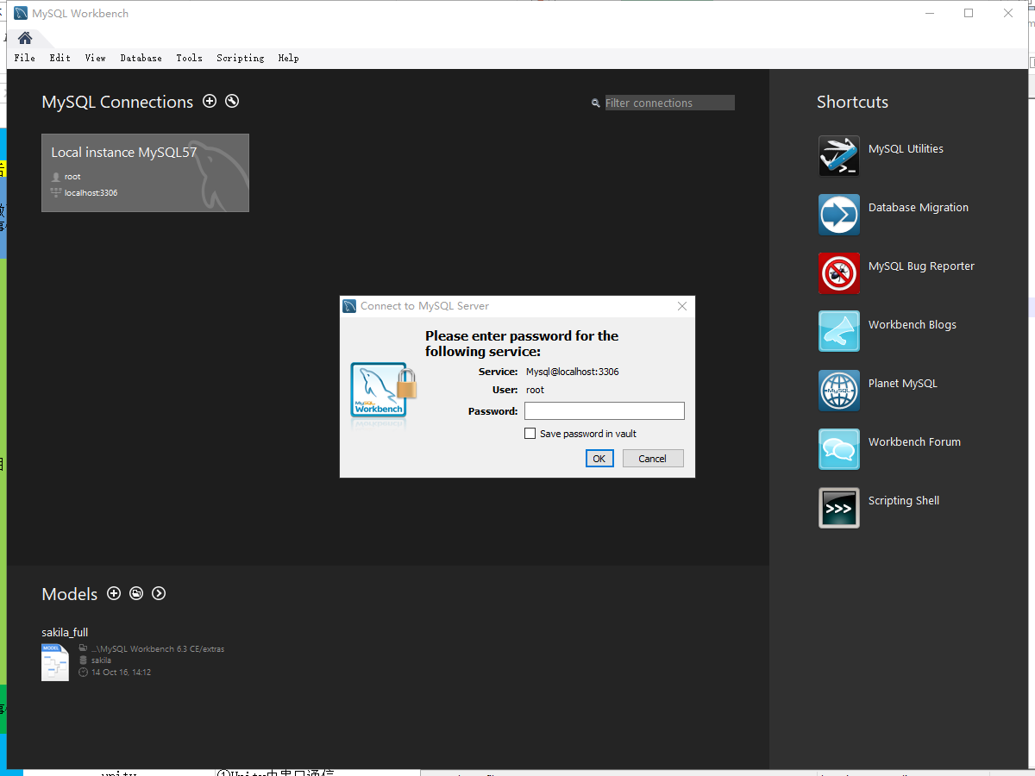Open the View menu
The image size is (1035, 776).
(95, 58)
